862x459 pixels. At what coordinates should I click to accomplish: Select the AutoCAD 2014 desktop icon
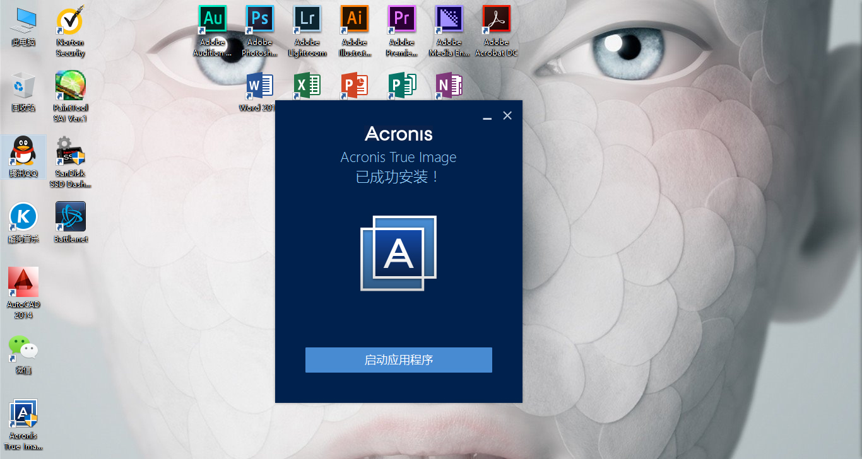[23, 293]
